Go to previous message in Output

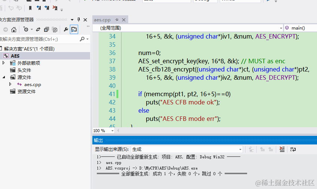tap(262, 149)
